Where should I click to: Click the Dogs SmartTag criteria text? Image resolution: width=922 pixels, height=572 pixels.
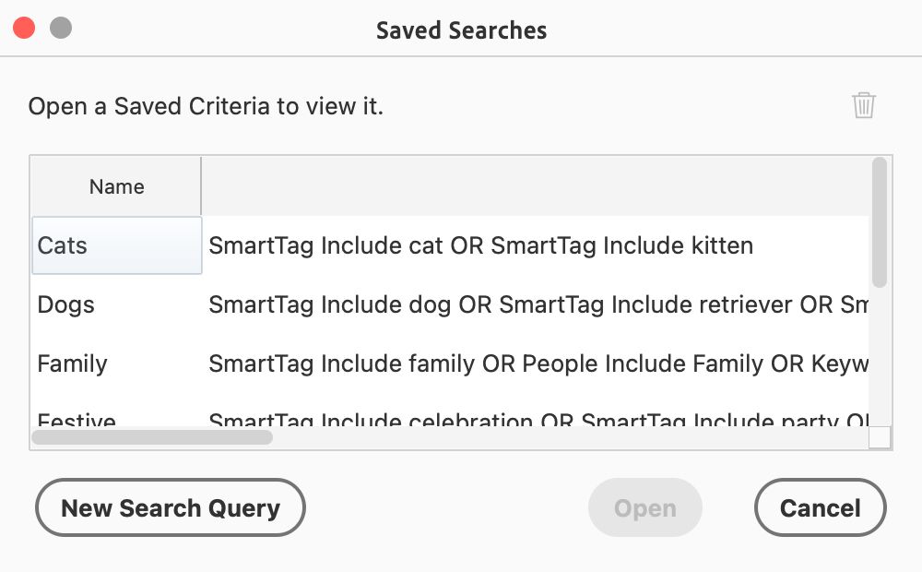click(x=535, y=304)
